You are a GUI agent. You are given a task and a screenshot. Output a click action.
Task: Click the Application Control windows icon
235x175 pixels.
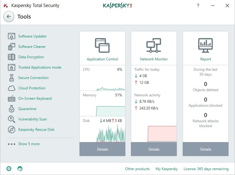tap(102, 45)
